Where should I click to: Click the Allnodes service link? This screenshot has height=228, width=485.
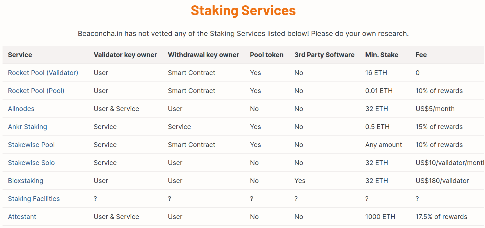[21, 109]
